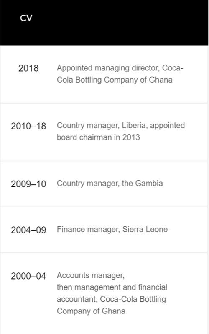Click 'Sierra Leone' in the 2004–09 row
The width and height of the screenshot is (209, 334).
[x=145, y=229]
